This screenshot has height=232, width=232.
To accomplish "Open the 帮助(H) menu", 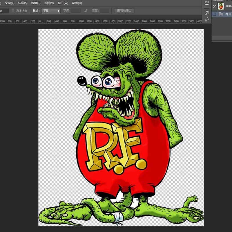I will point(77,3).
